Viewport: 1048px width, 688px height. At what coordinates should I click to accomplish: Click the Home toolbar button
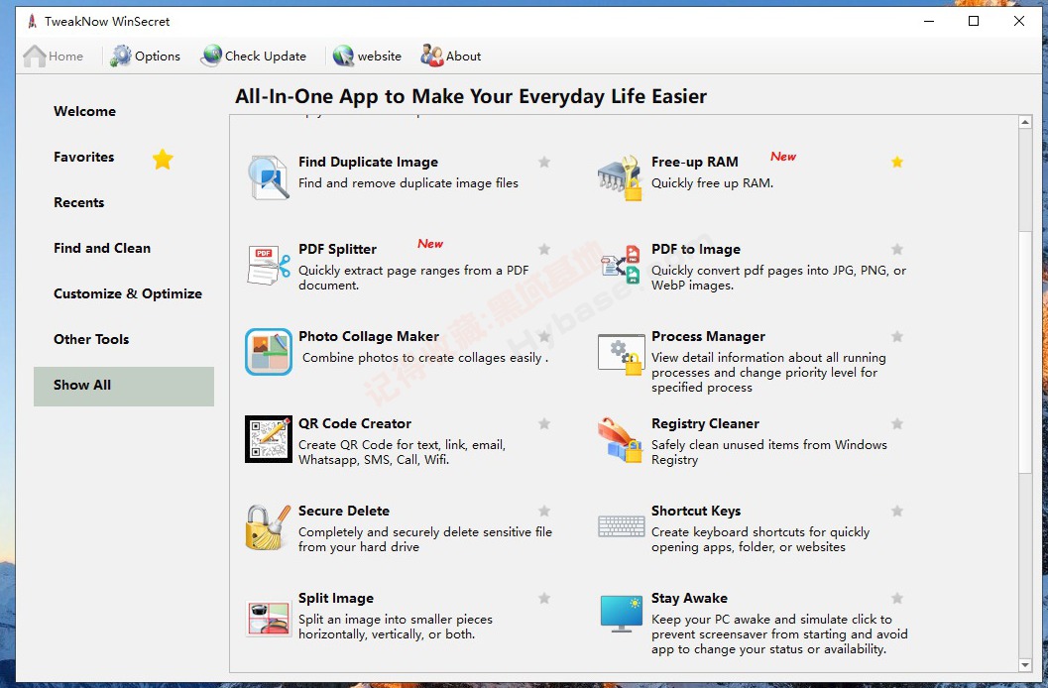tap(54, 57)
